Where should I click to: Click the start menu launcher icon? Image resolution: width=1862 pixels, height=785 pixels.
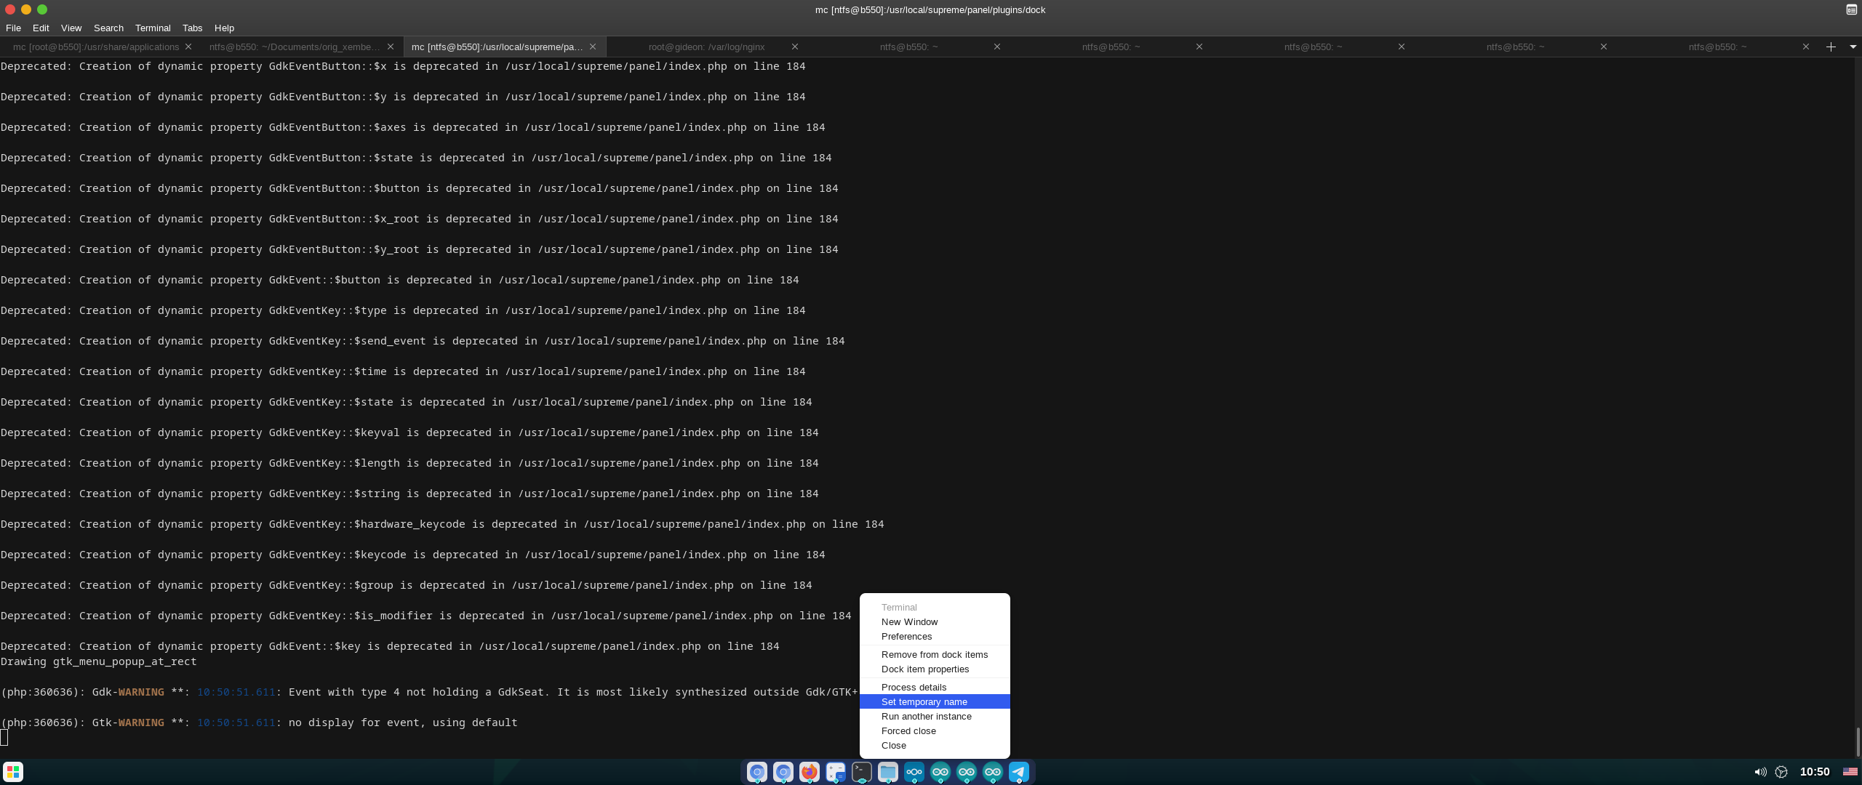point(13,772)
